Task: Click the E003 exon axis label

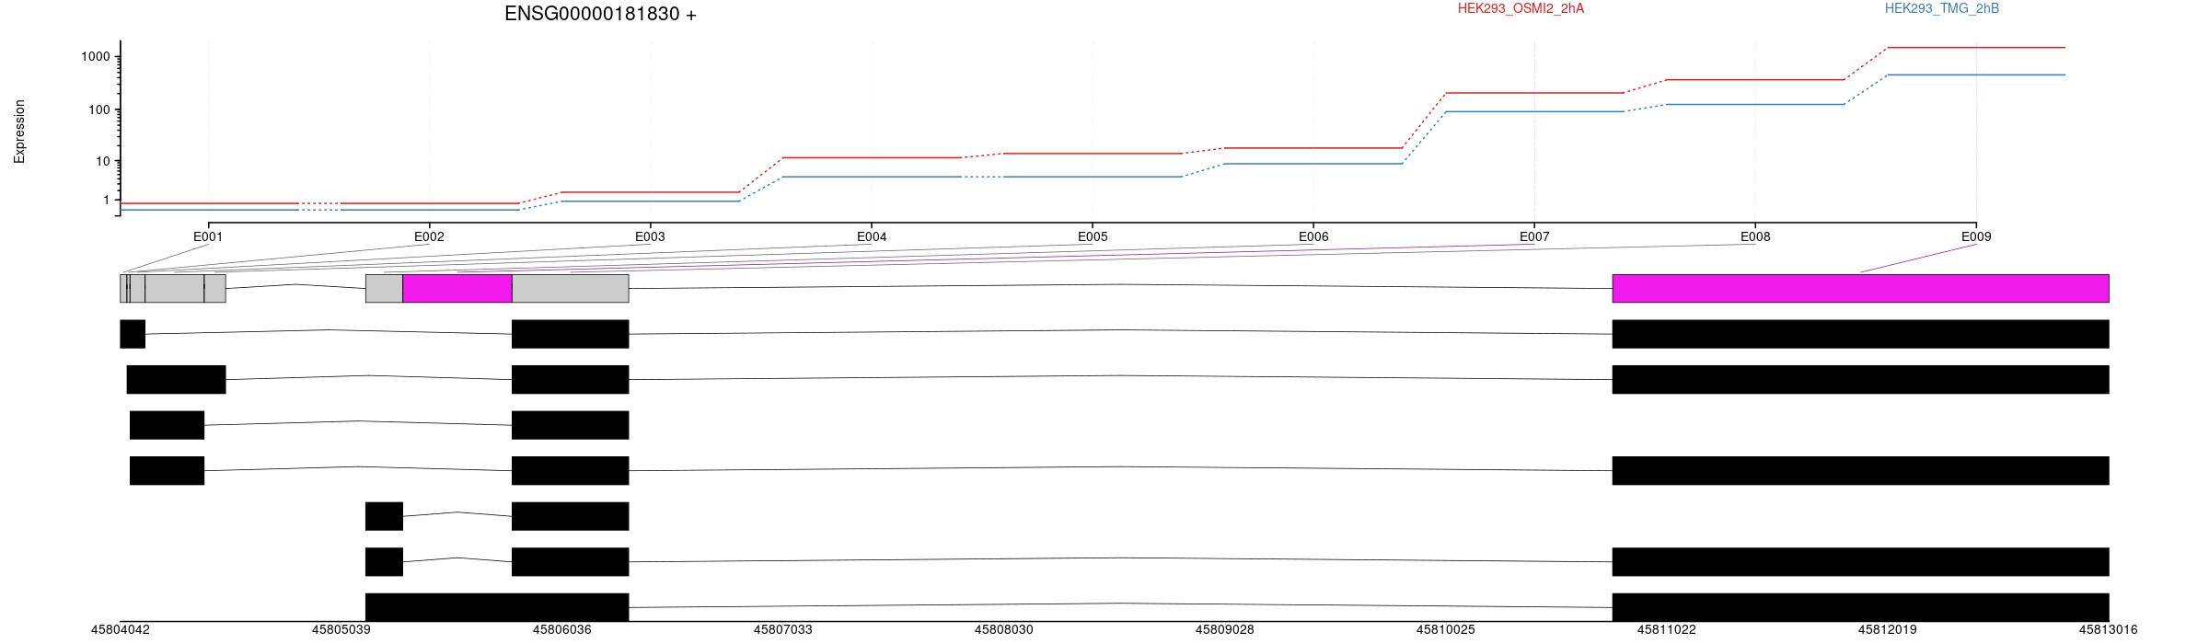Action: 650,236
